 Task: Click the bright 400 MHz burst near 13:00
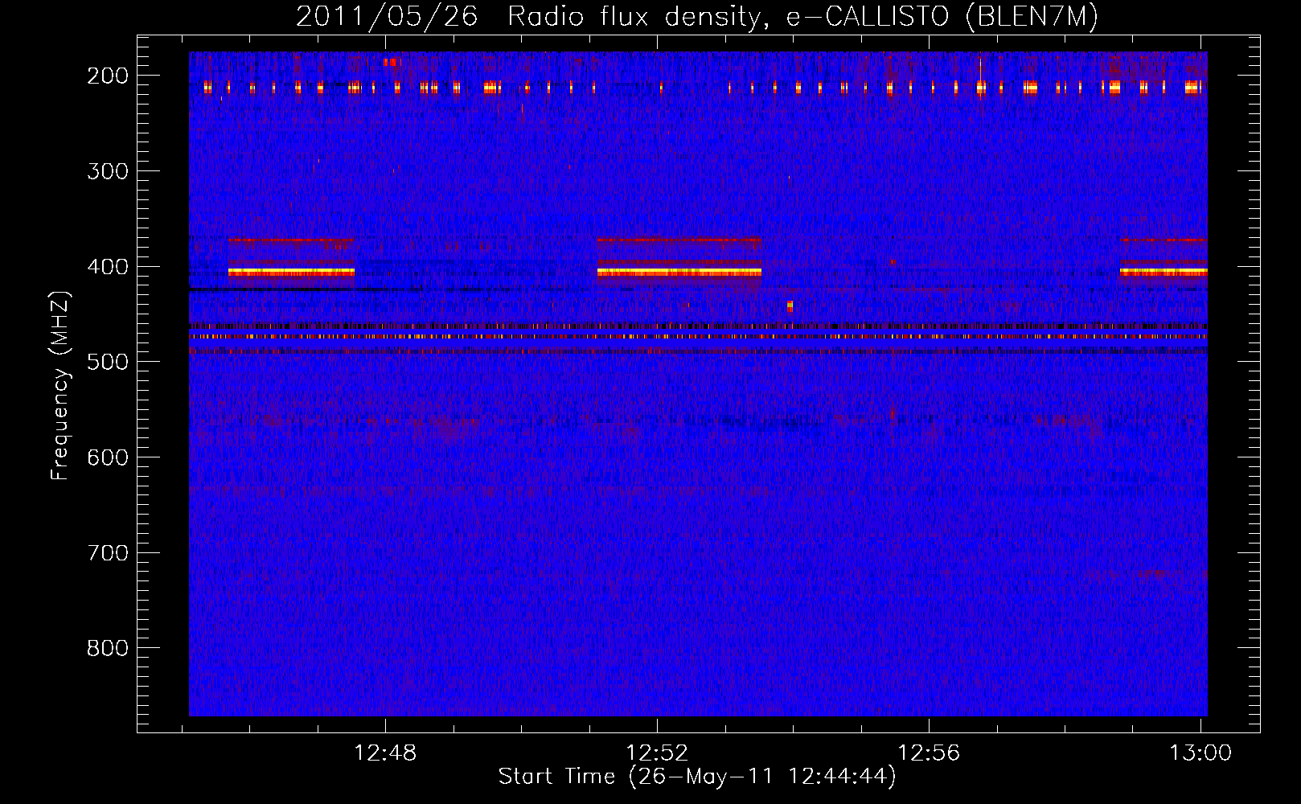(x=1164, y=272)
